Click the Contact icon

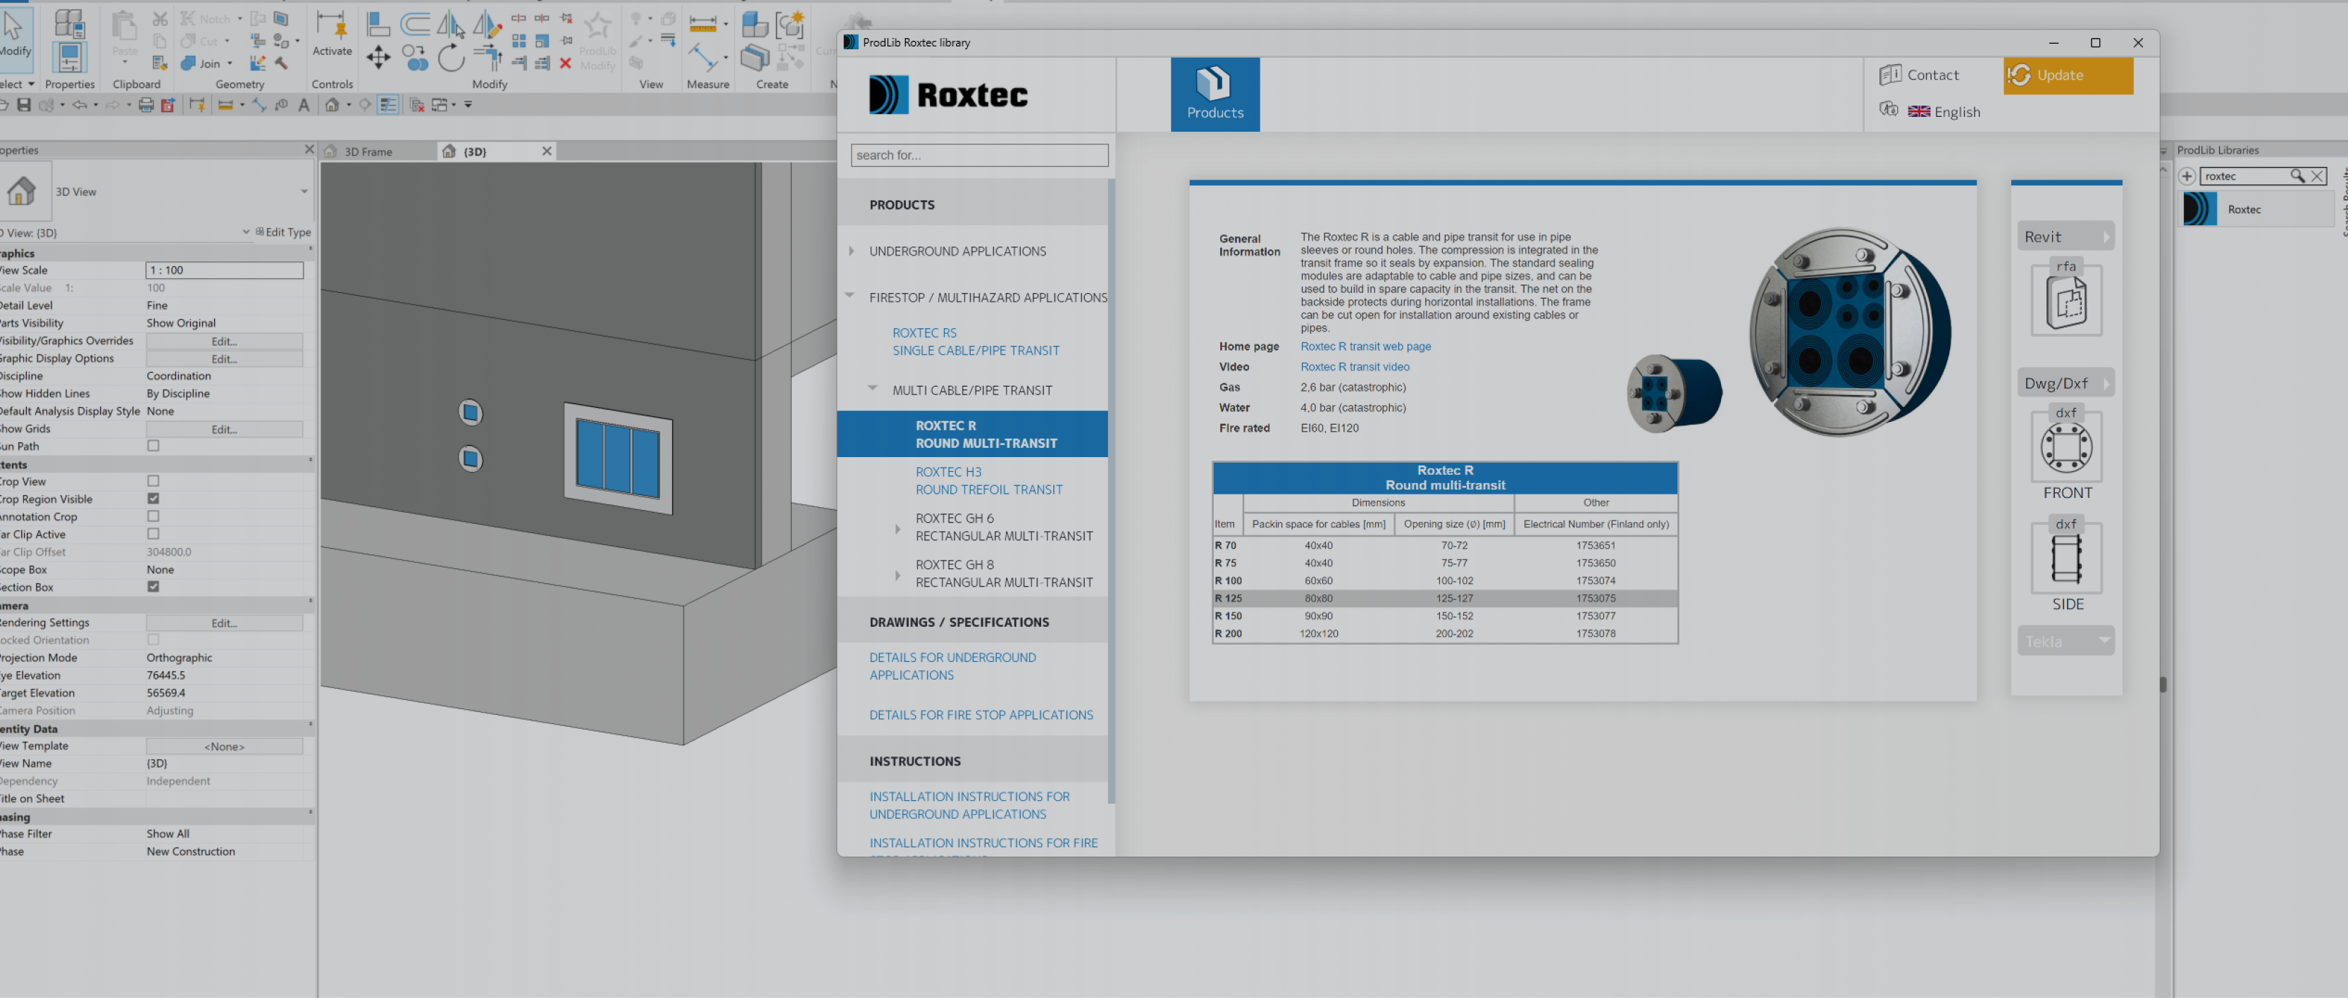tap(1889, 75)
